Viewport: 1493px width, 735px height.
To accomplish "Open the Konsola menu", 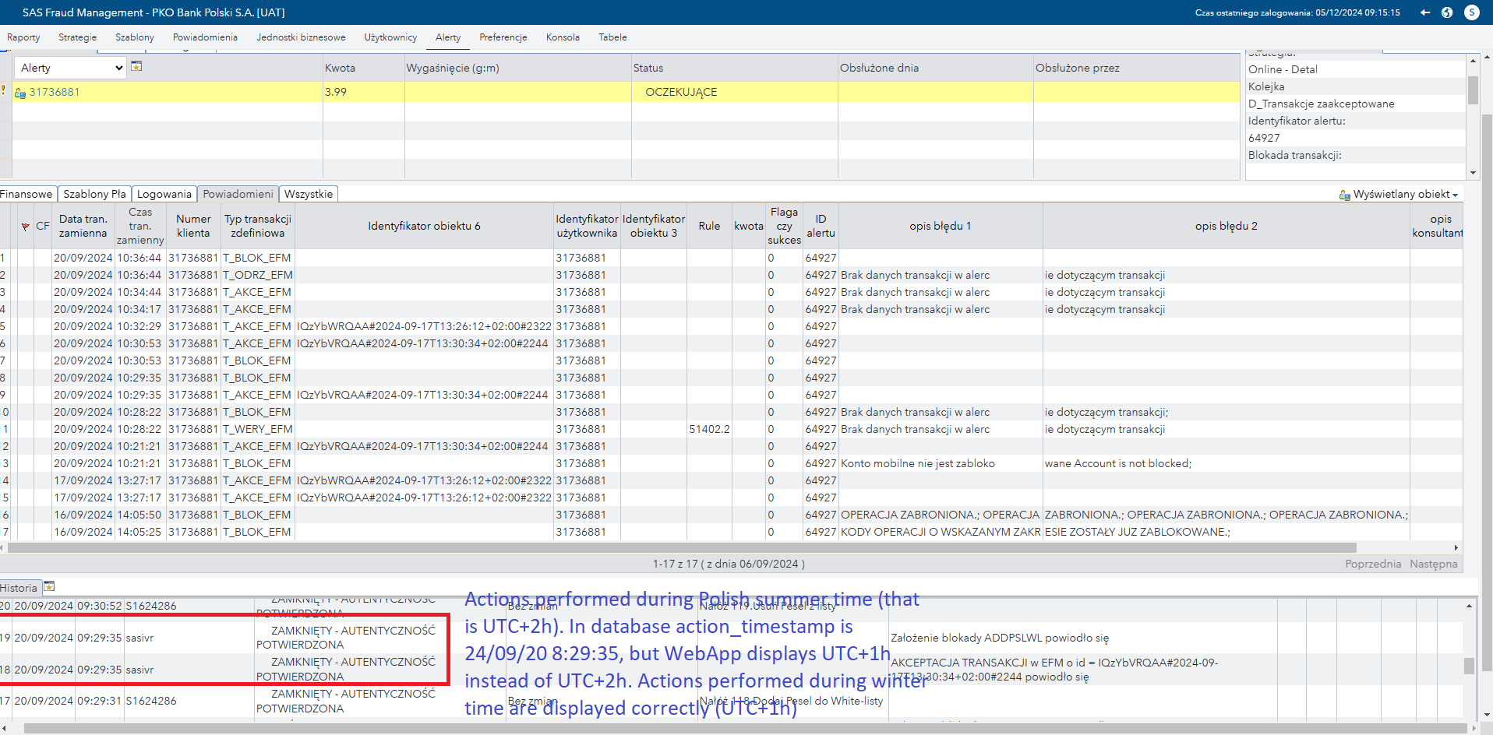I will tap(562, 37).
